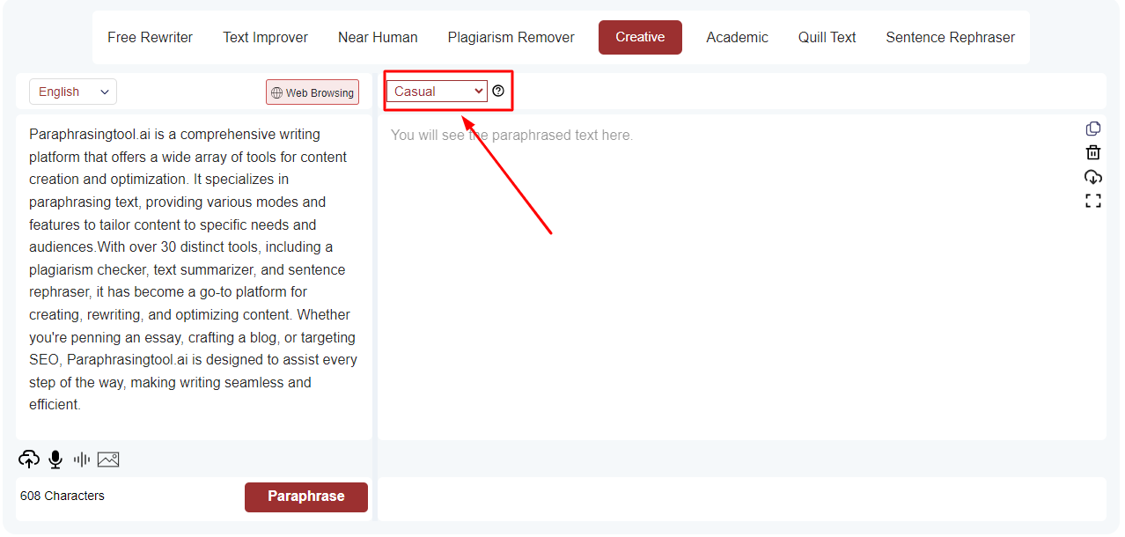The image size is (1125, 537).
Task: Click the cloud upload file icon
Action: click(x=29, y=459)
